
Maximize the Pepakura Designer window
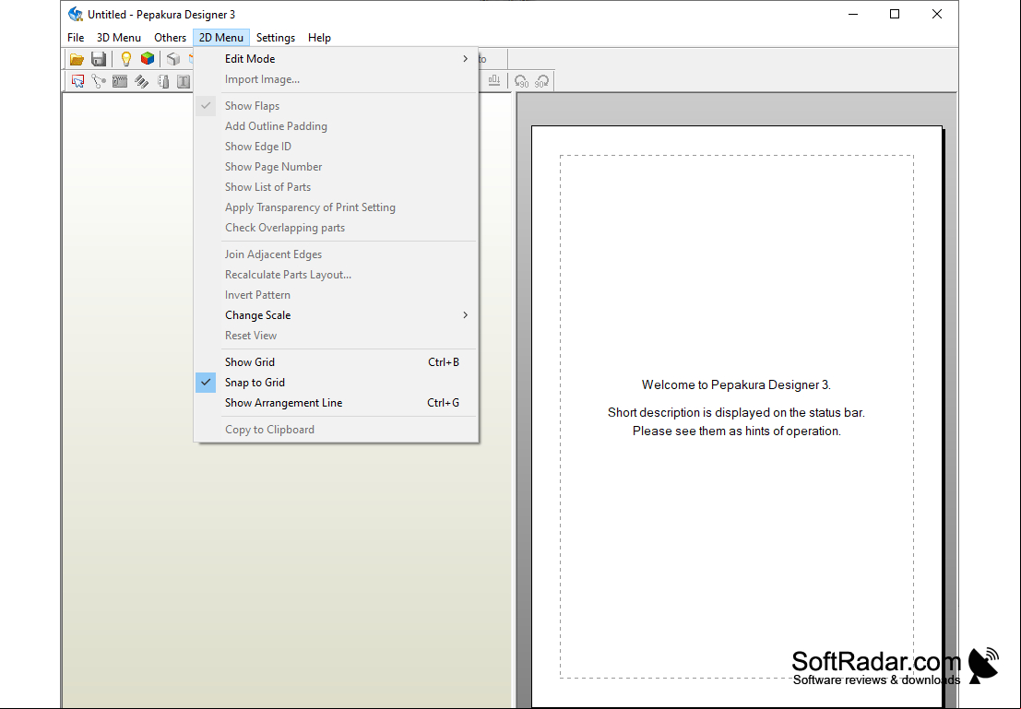(895, 15)
